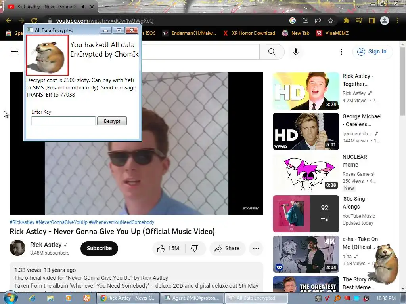Open the New Tab bookmark
This screenshot has height=304, width=406.
[x=296, y=33]
